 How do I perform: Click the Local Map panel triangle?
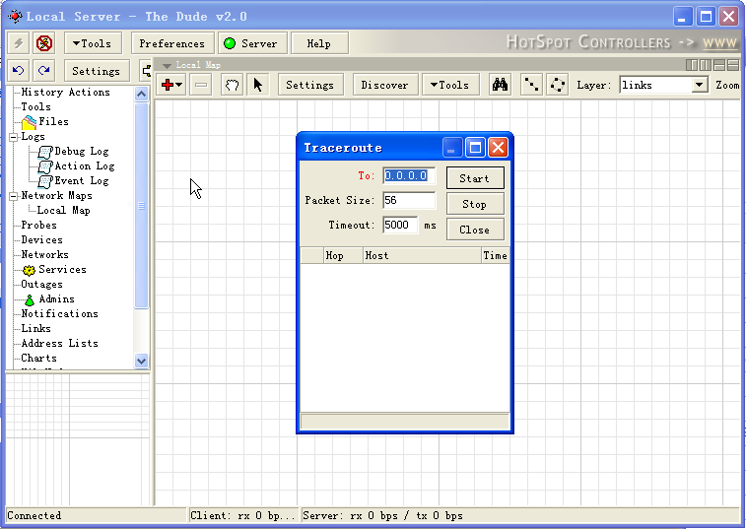tap(167, 66)
